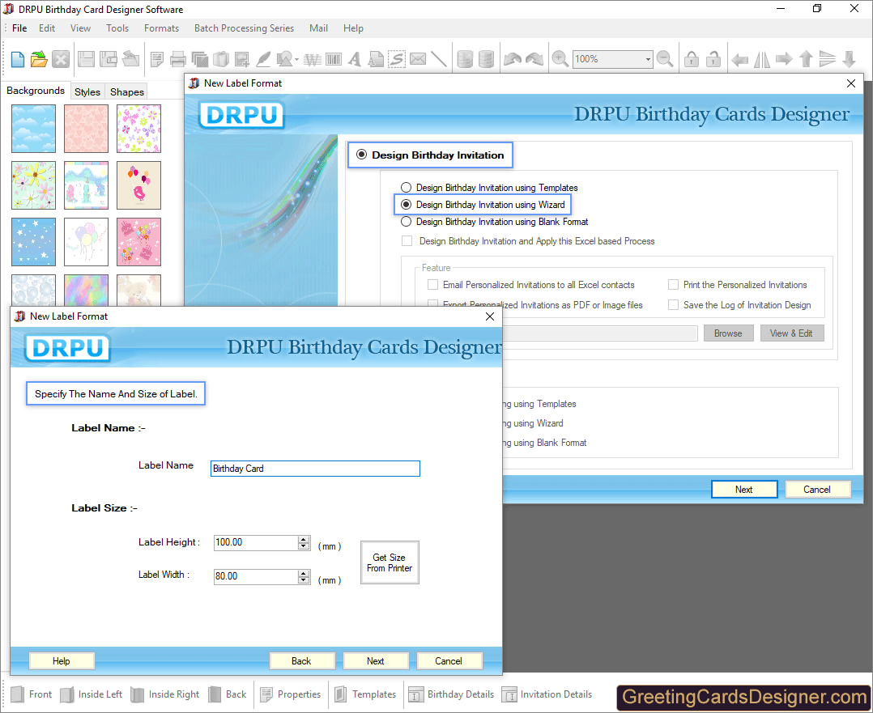Select Design Birthday Invitation using Blank Format
The image size is (873, 713).
[406, 222]
